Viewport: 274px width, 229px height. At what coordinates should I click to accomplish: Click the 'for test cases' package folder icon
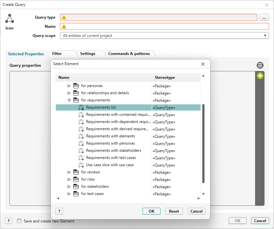coord(76,194)
